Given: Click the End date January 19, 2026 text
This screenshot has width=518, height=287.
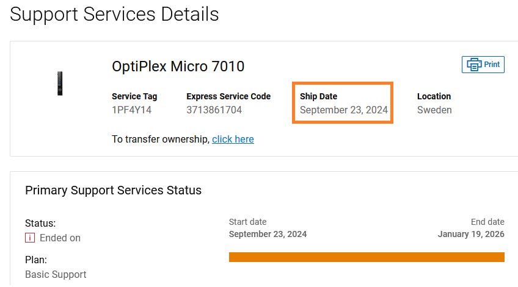Looking at the screenshot, I should 471,234.
